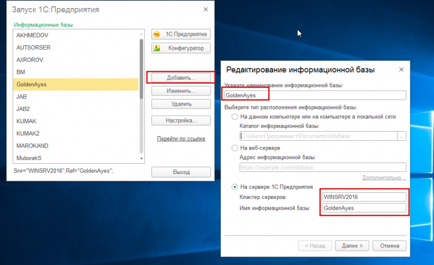434x265 pixels.
Task: Close the Редактирование информационной базы dialog
Action: (401, 69)
